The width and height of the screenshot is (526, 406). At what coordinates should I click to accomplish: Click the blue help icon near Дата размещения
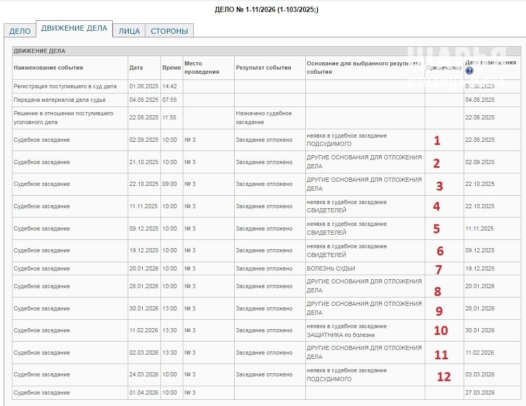point(469,71)
